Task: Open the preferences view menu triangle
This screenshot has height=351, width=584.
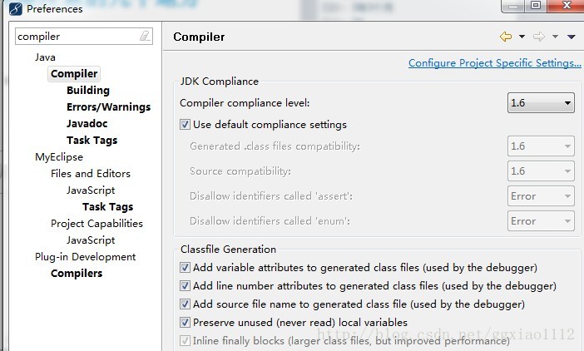Action: 571,37
